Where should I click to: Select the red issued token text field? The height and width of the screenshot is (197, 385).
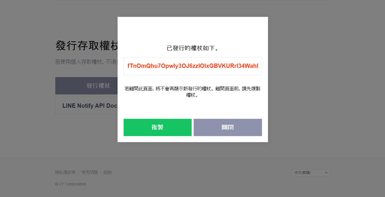pos(193,66)
